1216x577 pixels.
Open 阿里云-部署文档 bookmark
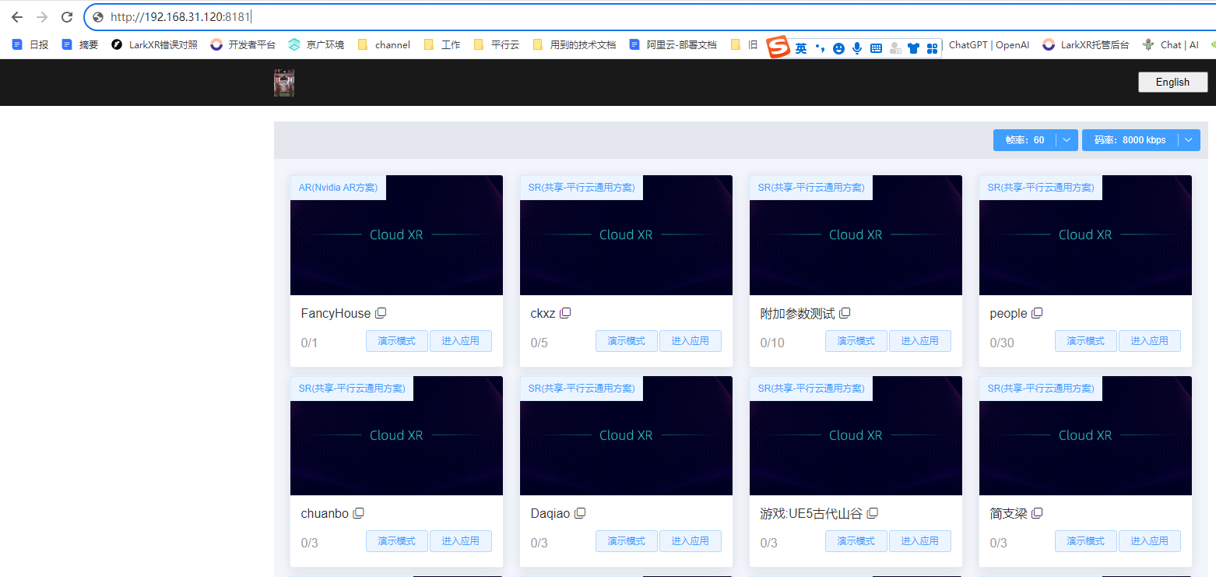click(673, 45)
